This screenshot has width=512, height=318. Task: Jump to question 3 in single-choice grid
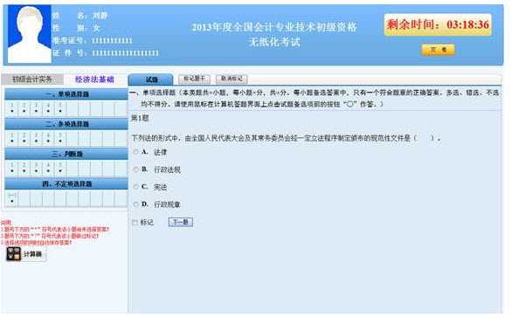36,108
